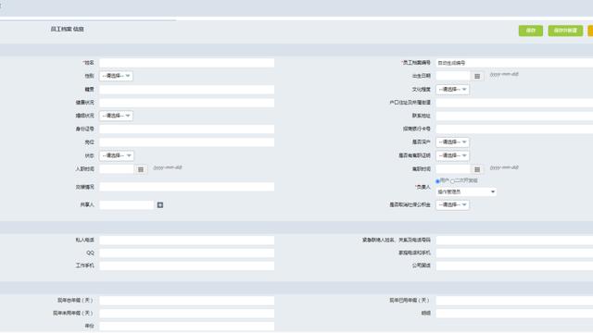
Task: Click the 入职时间 date input field
Action: (x=117, y=169)
